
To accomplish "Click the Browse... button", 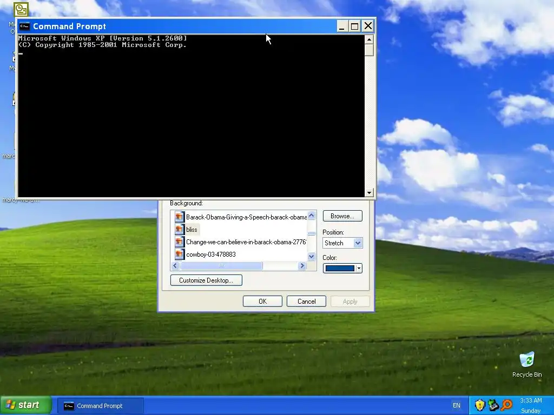I will (x=342, y=216).
